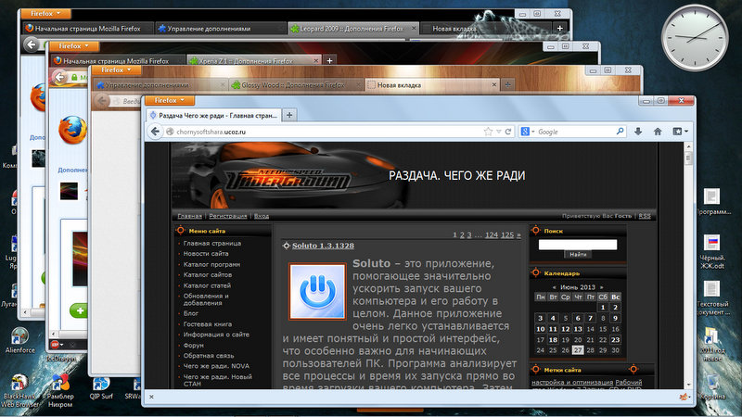This screenshot has width=742, height=417.
Task: Click Back arrow in Leopard-themed Firefox window
Action: [32, 44]
